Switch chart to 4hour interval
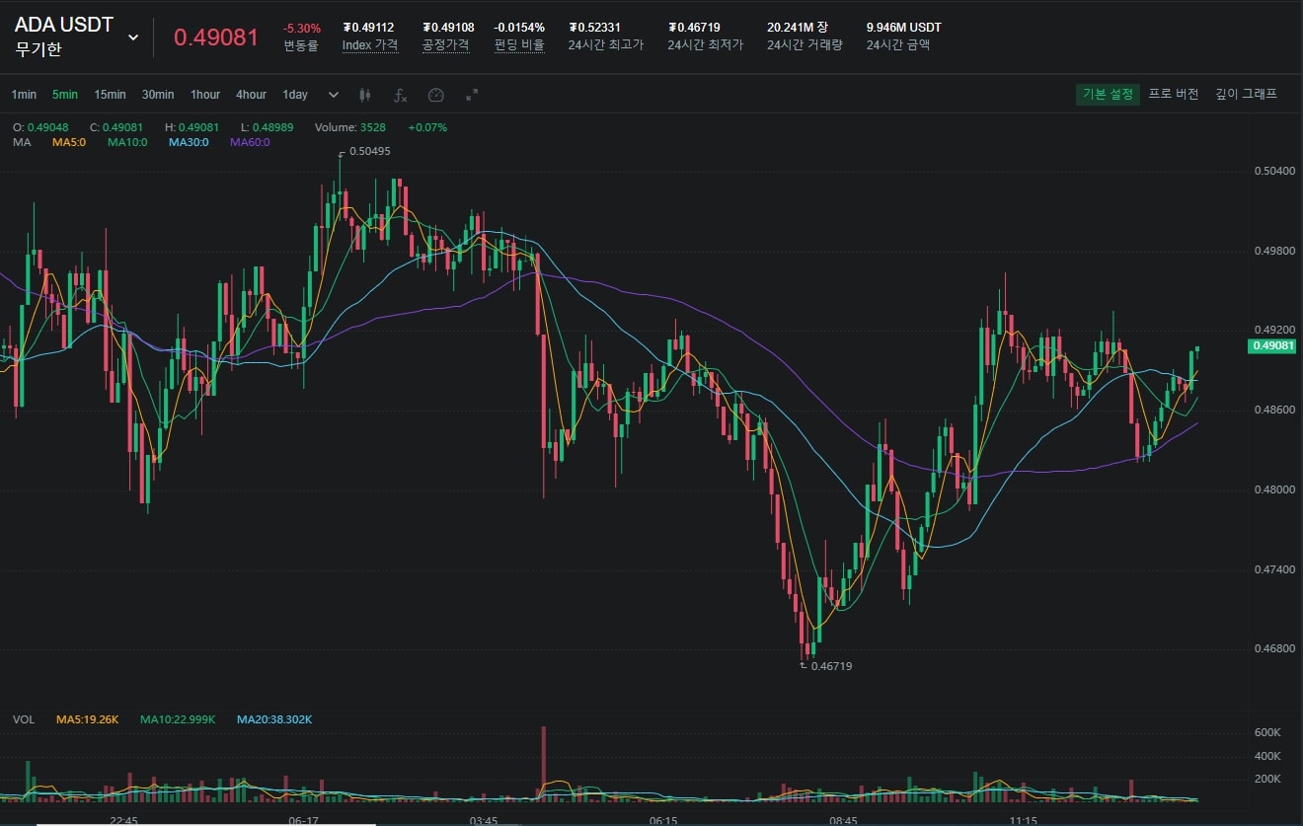The image size is (1303, 826). click(x=251, y=95)
